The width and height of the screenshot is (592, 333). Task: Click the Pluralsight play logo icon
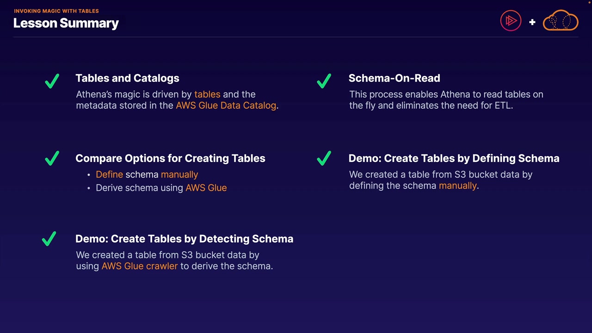(x=511, y=21)
